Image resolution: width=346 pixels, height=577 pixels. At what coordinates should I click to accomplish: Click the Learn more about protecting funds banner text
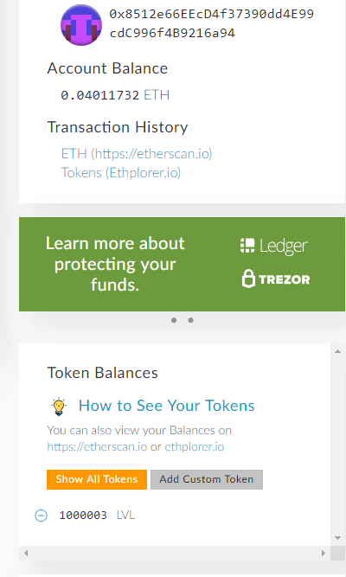click(115, 264)
